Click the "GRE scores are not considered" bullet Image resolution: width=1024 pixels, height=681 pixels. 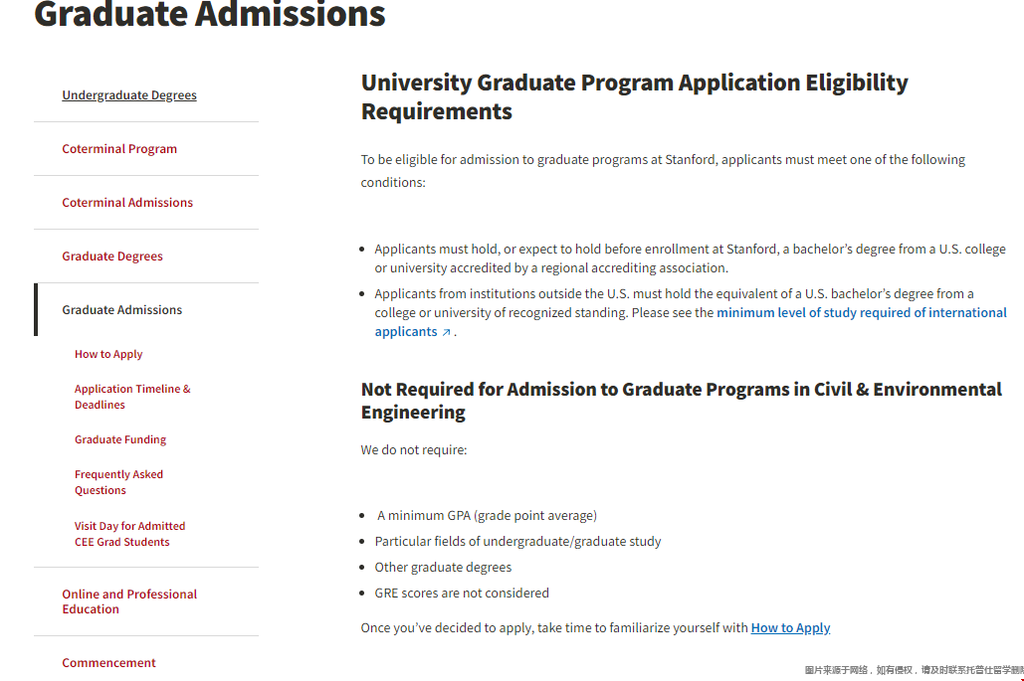click(462, 594)
